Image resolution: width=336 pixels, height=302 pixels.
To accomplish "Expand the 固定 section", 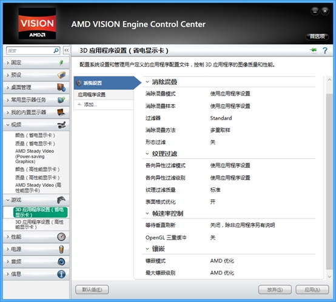I will tap(8, 62).
